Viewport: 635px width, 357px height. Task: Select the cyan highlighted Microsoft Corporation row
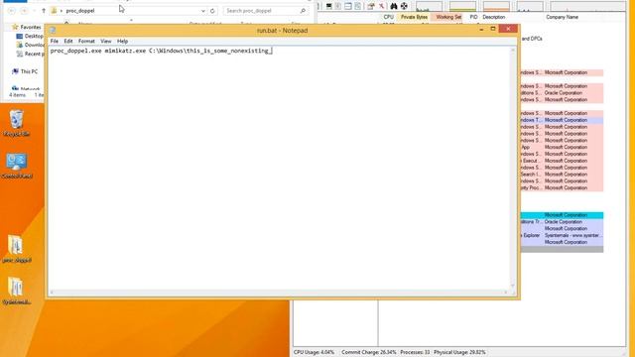pos(562,215)
